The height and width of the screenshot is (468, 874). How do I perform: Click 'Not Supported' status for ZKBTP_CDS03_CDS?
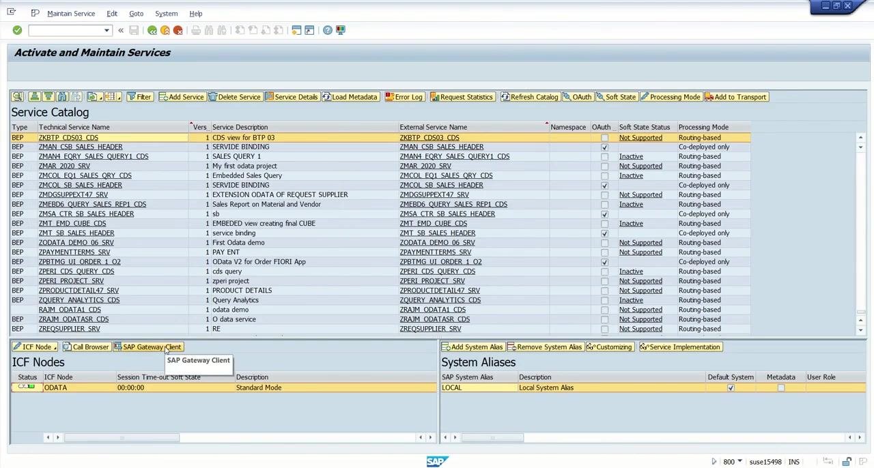pos(640,138)
